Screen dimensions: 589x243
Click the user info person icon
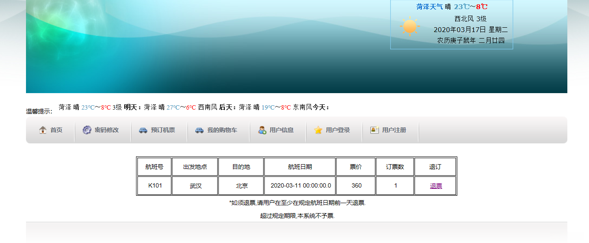pyautogui.click(x=262, y=130)
